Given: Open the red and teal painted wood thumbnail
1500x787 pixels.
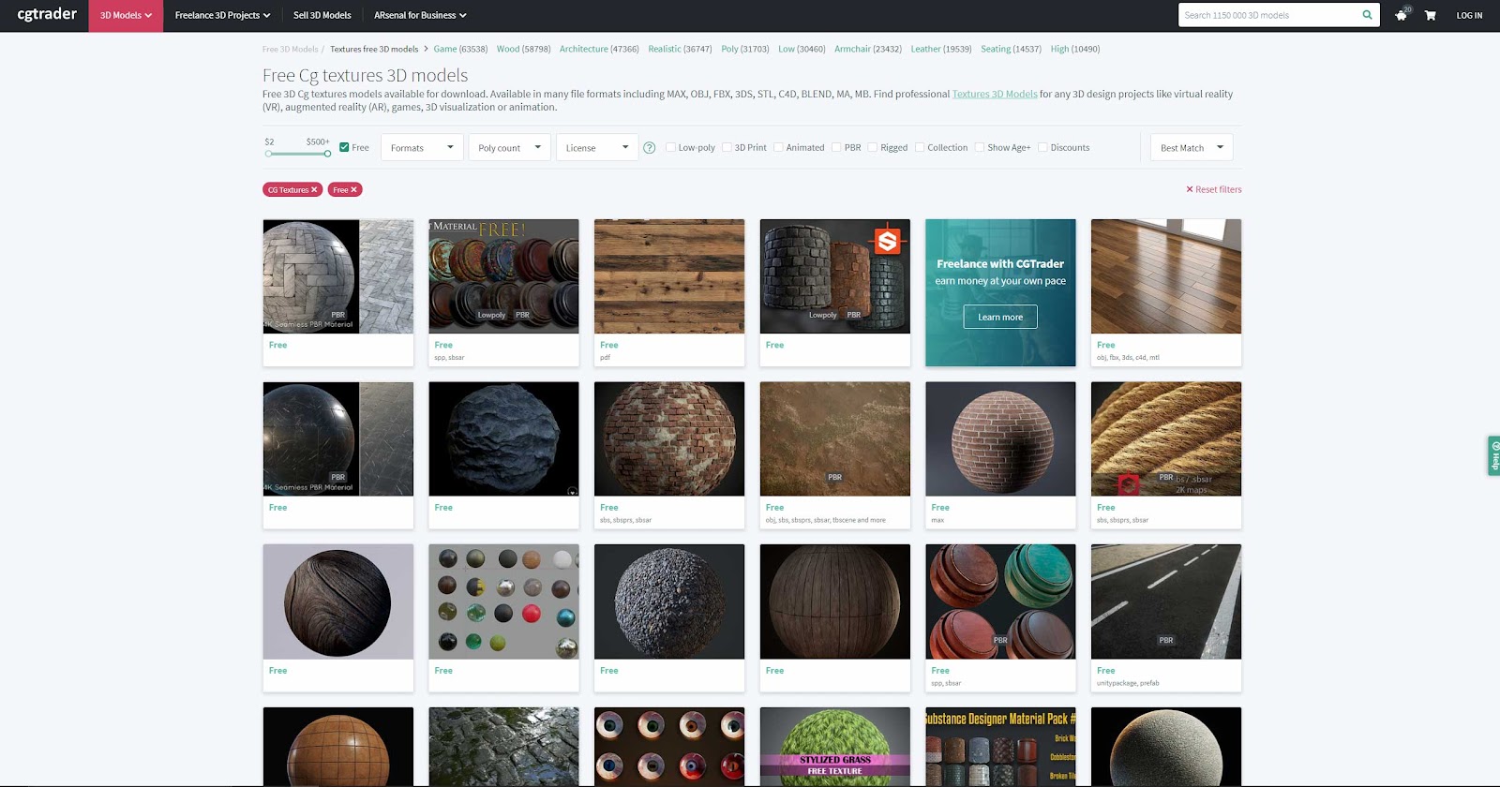Looking at the screenshot, I should click(x=1000, y=601).
